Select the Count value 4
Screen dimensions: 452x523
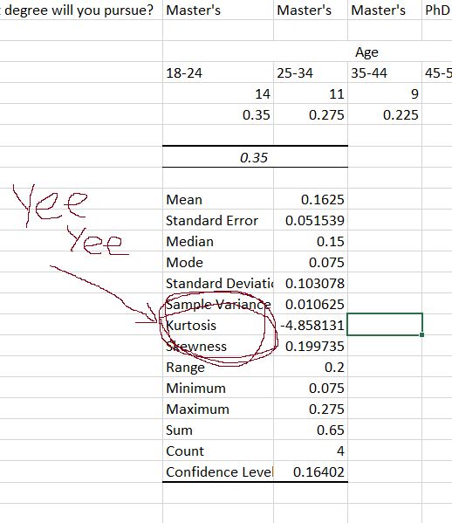[311, 451]
